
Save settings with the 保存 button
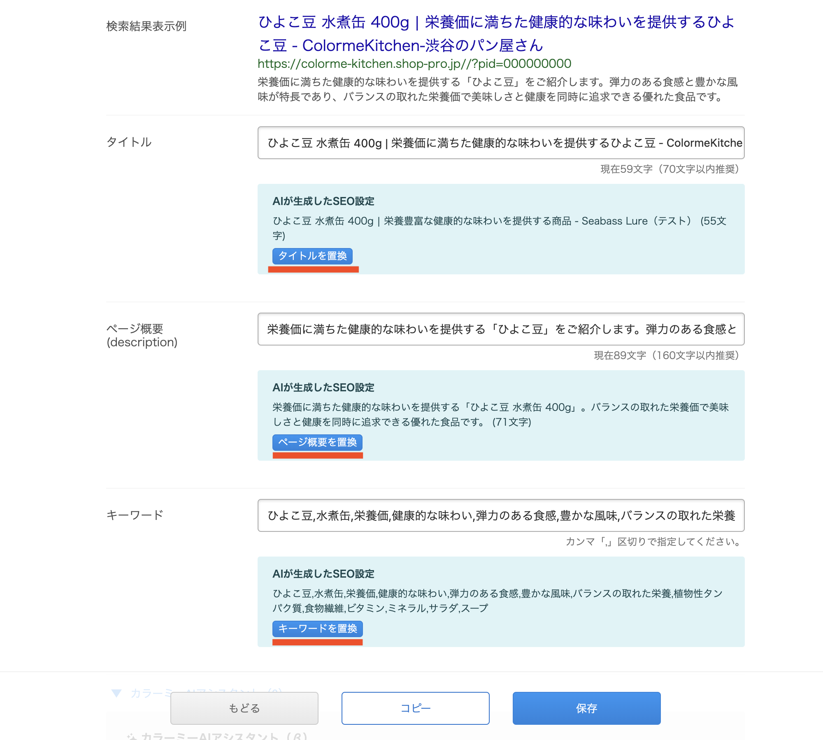(x=585, y=708)
